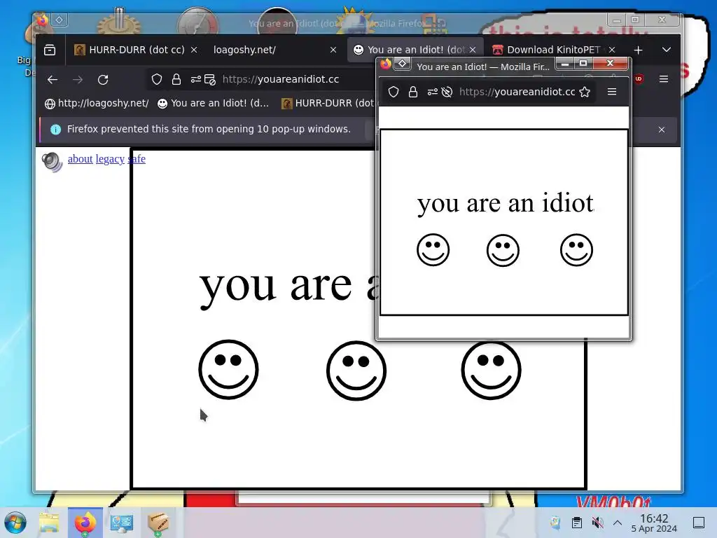
Task: Click 'you are an idiot' text in the popup
Action: [x=506, y=204]
